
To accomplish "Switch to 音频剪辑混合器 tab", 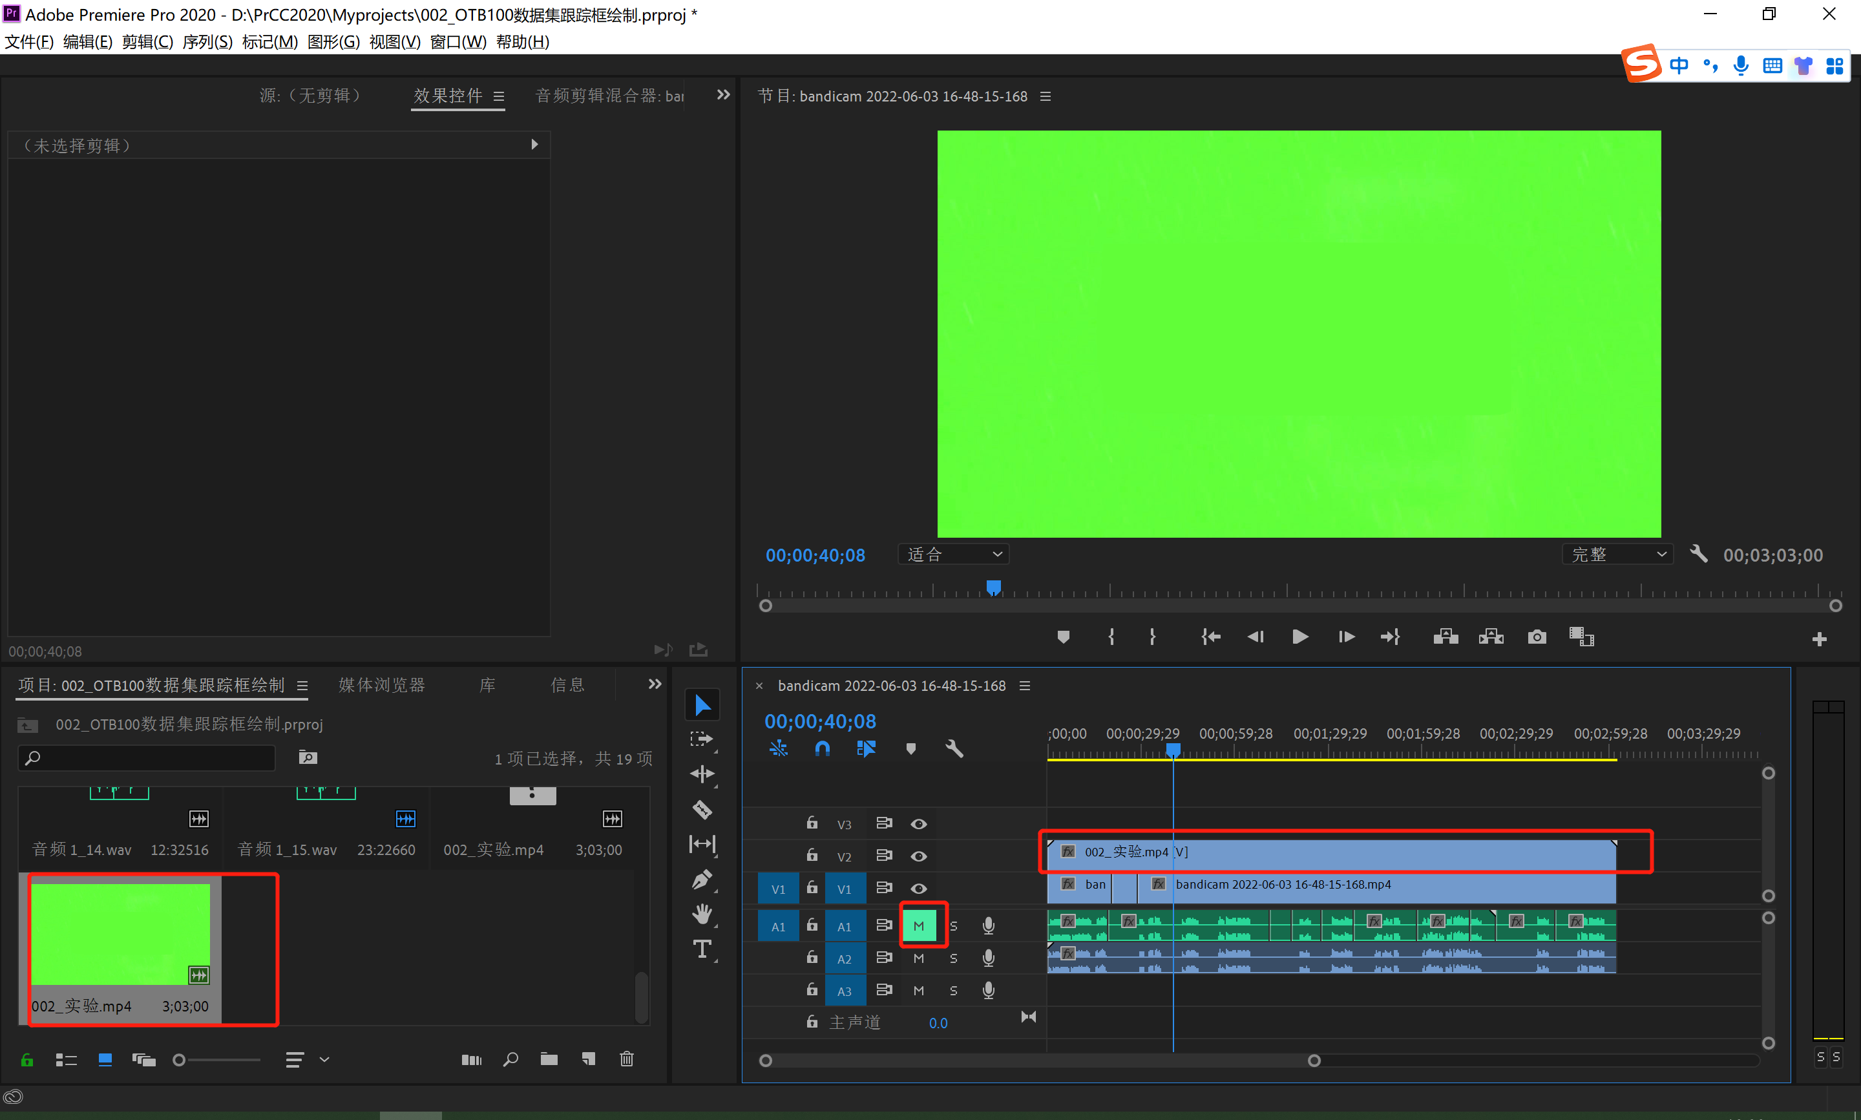I will [x=609, y=96].
